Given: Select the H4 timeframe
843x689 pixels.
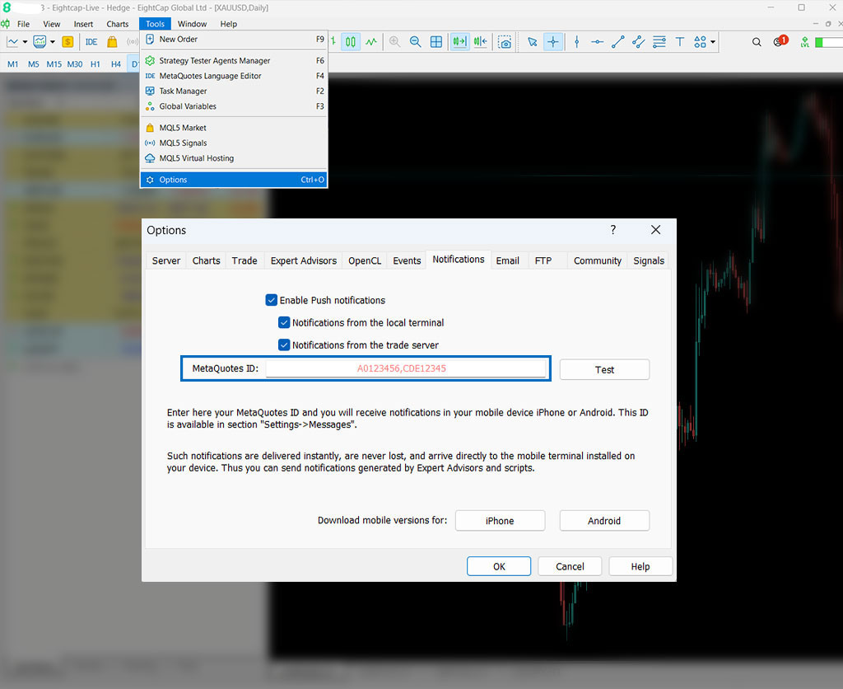Looking at the screenshot, I should pos(115,64).
